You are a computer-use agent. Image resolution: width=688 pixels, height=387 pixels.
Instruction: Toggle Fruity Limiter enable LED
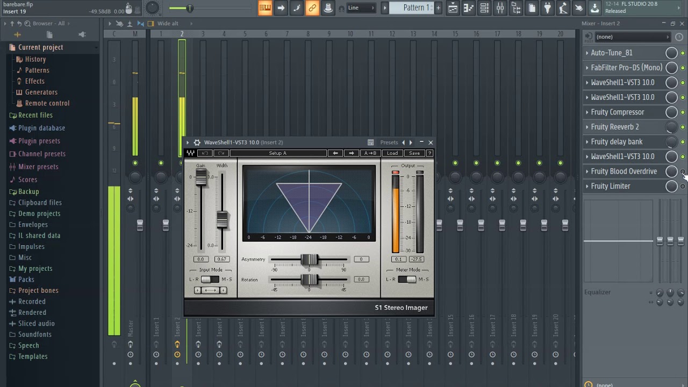tap(683, 187)
